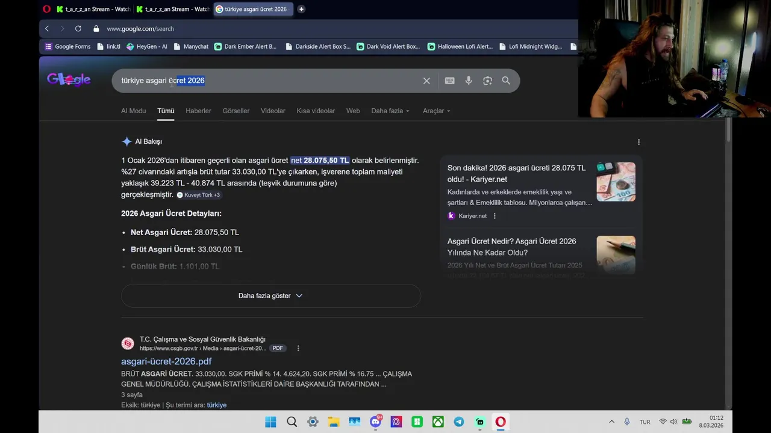Click the browser forward arrow
The image size is (771, 433).
(x=62, y=28)
